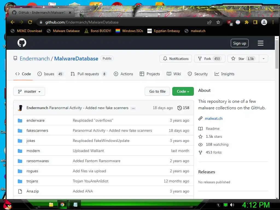
Task: Open the file explorer taskbar icon
Action: click(51, 205)
